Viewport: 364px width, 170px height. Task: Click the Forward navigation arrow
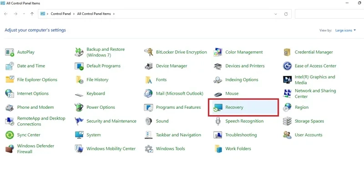(x=15, y=14)
